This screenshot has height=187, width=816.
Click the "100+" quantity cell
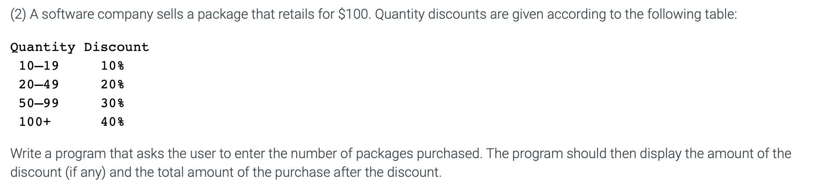[35, 122]
